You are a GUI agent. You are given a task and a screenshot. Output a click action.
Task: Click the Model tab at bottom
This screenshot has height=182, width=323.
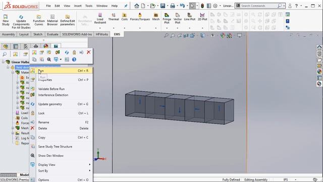[24, 175]
